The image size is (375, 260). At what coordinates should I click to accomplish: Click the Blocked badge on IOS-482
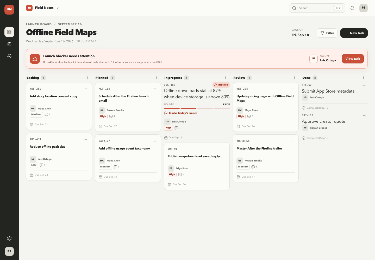[x=221, y=85]
